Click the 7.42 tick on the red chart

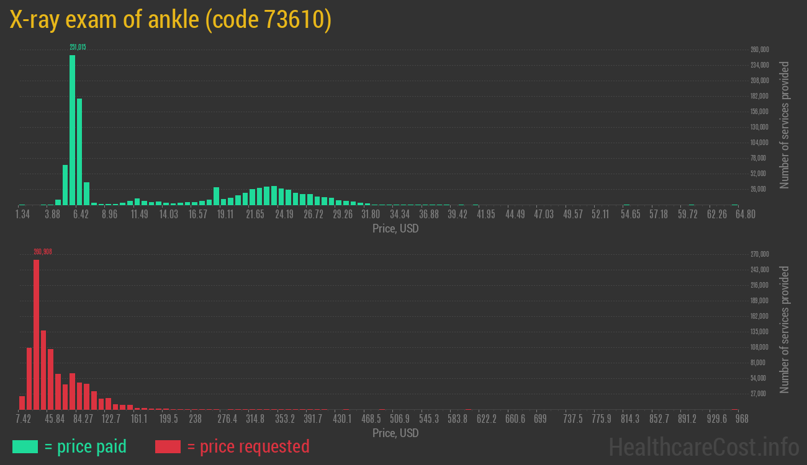(x=24, y=419)
